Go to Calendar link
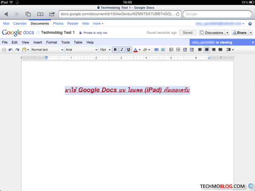This screenshot has height=191, width=255. coord(20,23)
